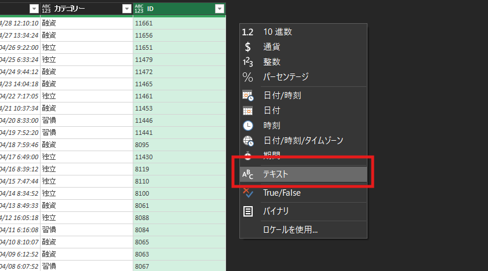Open the カテゴリー column filter dropdown
Image resolution: width=488 pixels, height=271 pixels.
[x=127, y=9]
